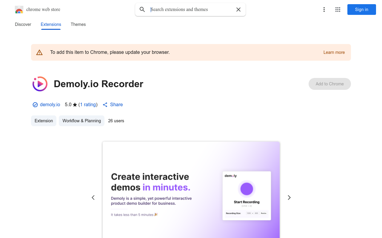The width and height of the screenshot is (382, 238).
Task: Open the Workflow & Planning category chip
Action: pos(81,121)
